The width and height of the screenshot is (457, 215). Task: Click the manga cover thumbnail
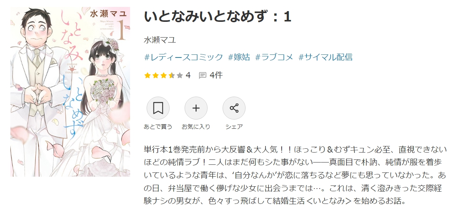(x=70, y=92)
